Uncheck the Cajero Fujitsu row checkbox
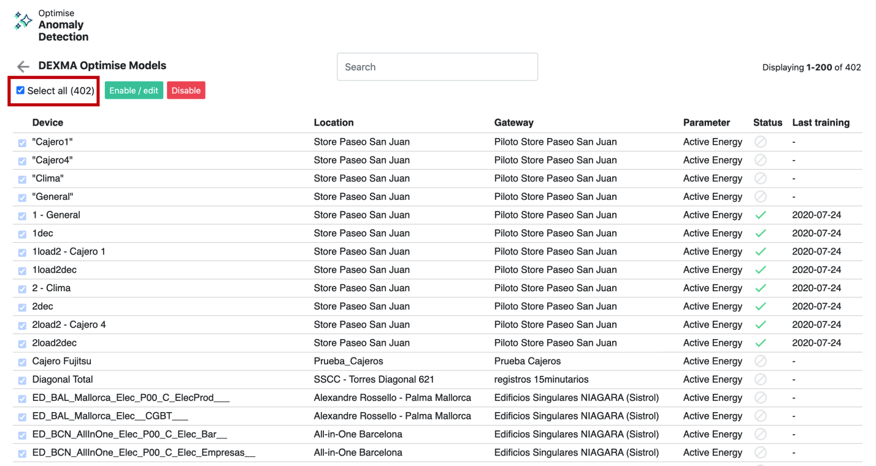Image resolution: width=876 pixels, height=466 pixels. click(22, 362)
